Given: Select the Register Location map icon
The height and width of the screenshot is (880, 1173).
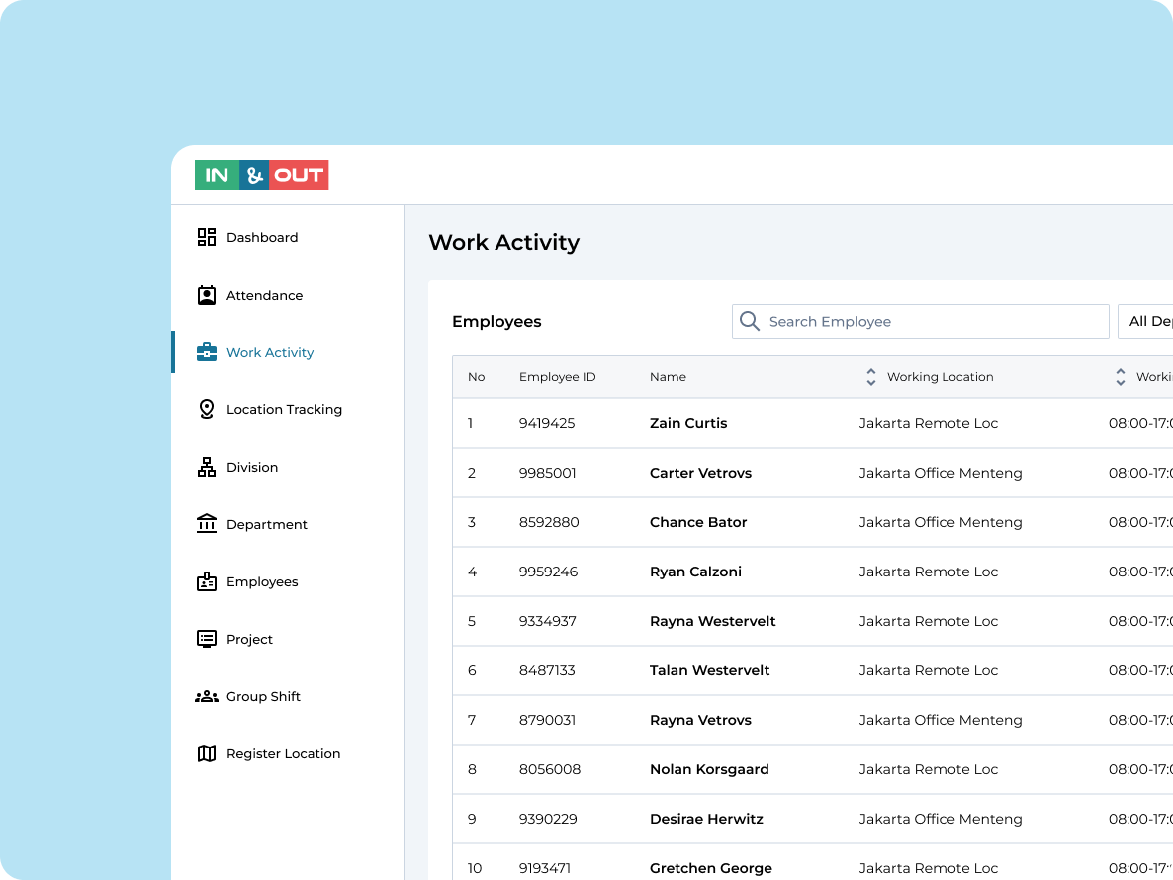Looking at the screenshot, I should tap(206, 753).
